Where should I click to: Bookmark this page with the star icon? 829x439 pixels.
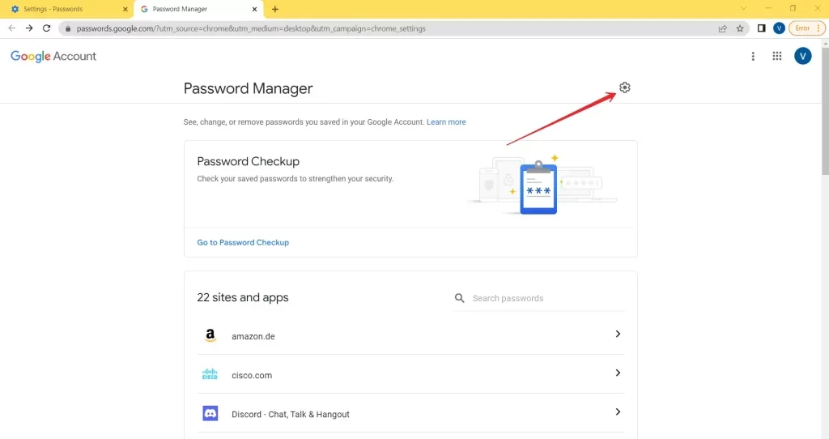[740, 28]
